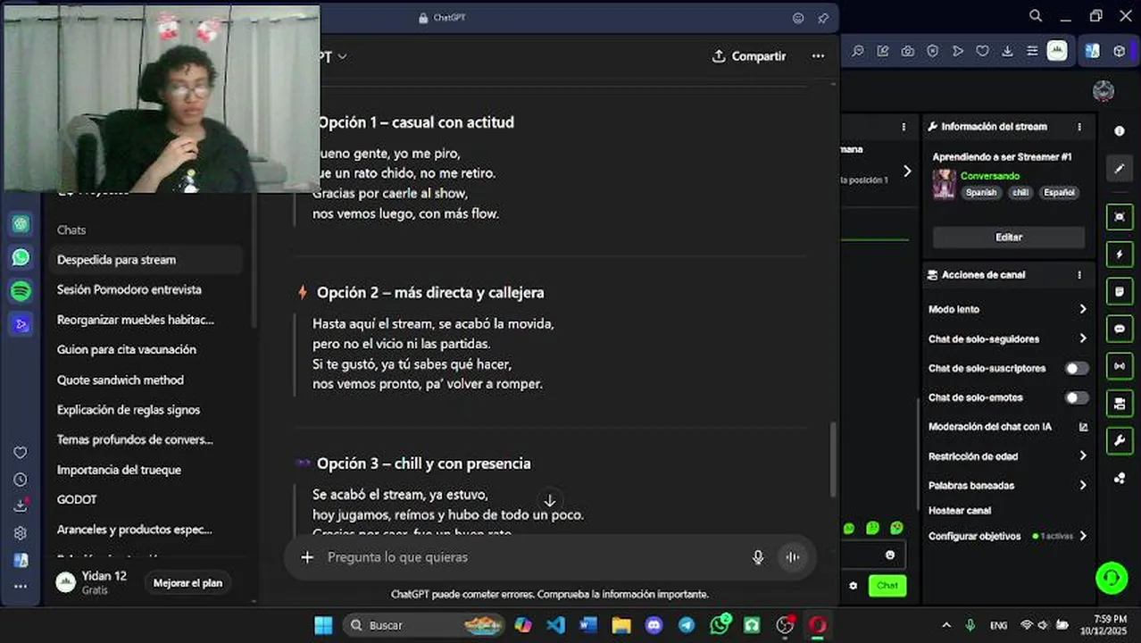Screen dimensions: 1141x643
Task: Open emoji picker in Kick chat input
Action: [x=890, y=555]
